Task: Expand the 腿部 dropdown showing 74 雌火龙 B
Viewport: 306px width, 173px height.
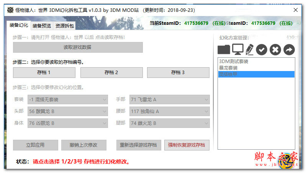Action: pyautogui.click(x=169, y=123)
